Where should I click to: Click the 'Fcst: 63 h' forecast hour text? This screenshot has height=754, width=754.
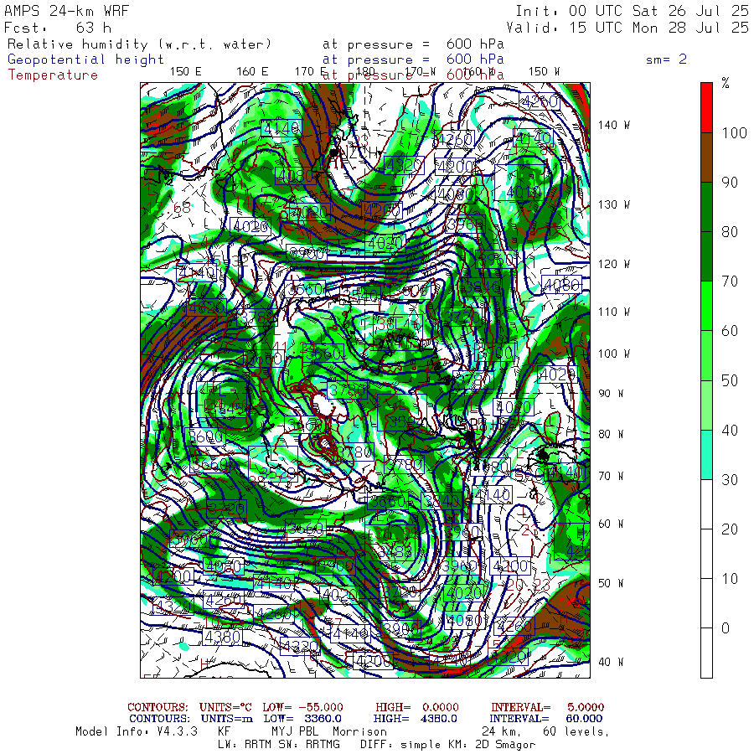coord(58,28)
